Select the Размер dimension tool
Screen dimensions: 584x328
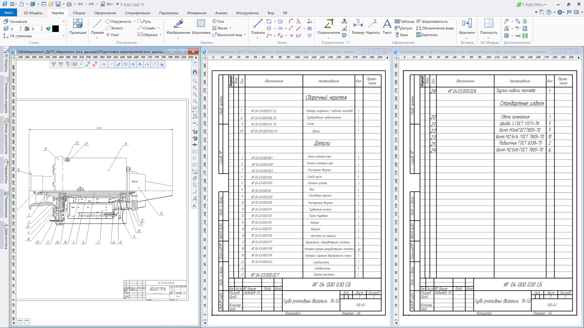pos(358,26)
